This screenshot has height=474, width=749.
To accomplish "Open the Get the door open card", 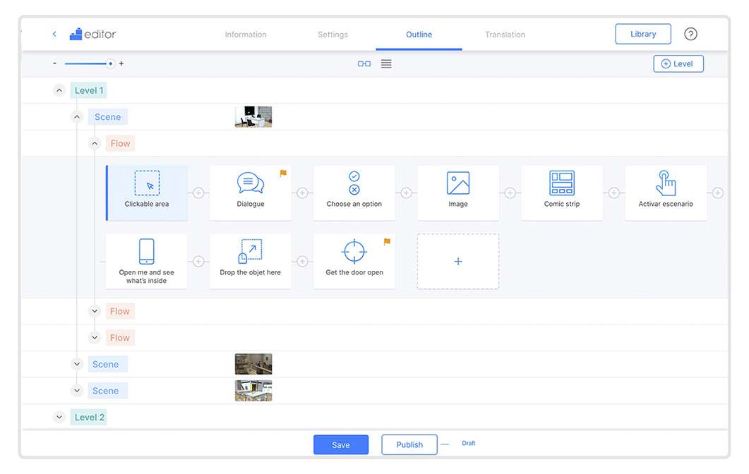I will (x=354, y=261).
